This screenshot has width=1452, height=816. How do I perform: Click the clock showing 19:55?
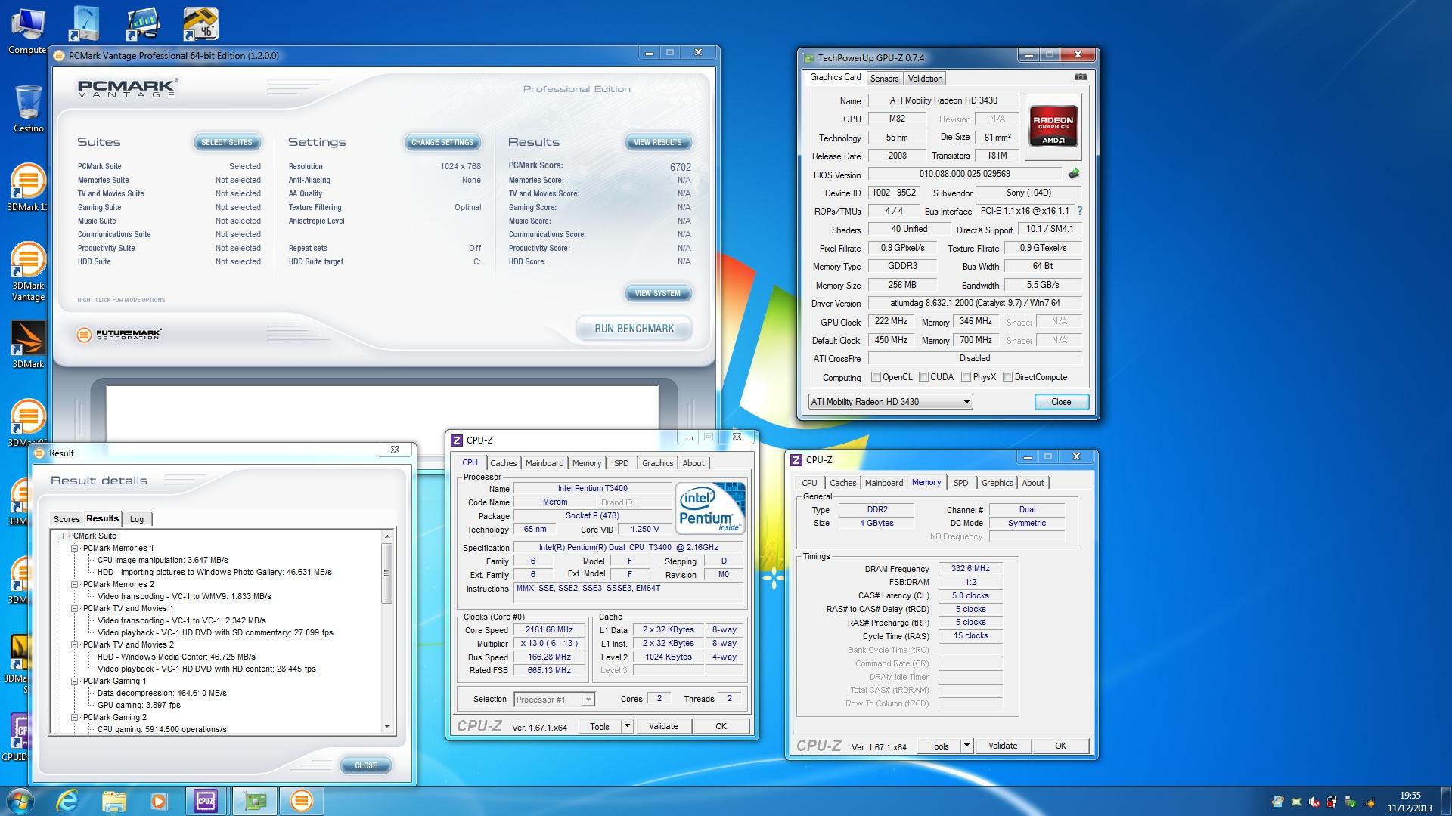coord(1410,796)
